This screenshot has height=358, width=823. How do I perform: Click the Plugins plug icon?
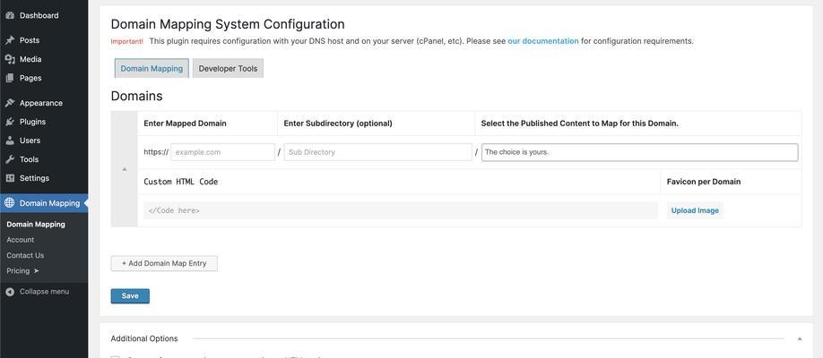[10, 122]
